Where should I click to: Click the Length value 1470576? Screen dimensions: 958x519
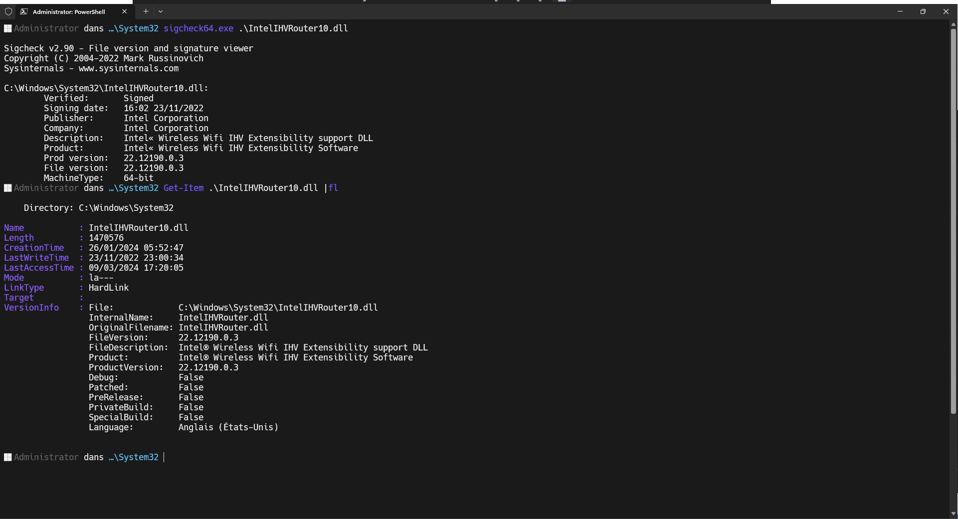click(x=106, y=238)
